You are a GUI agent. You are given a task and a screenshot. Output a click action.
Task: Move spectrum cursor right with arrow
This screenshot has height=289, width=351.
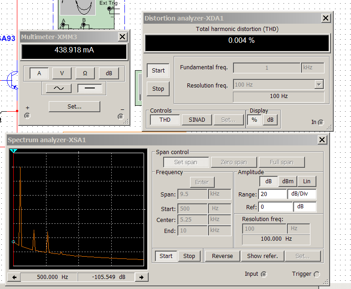click(141, 277)
